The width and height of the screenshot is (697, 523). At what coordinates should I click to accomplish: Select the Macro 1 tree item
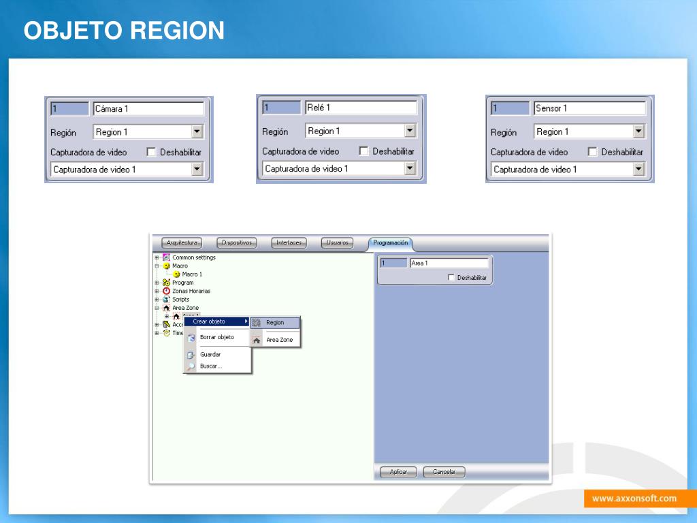(x=192, y=274)
